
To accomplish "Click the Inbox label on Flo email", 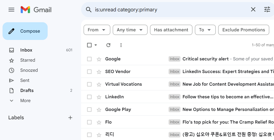I will (x=174, y=122).
